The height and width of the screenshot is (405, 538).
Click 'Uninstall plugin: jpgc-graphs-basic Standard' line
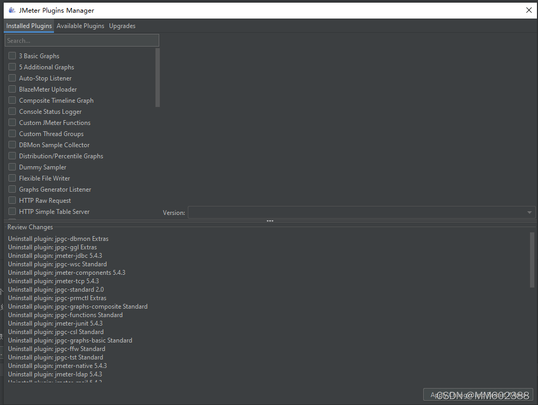(x=70, y=340)
